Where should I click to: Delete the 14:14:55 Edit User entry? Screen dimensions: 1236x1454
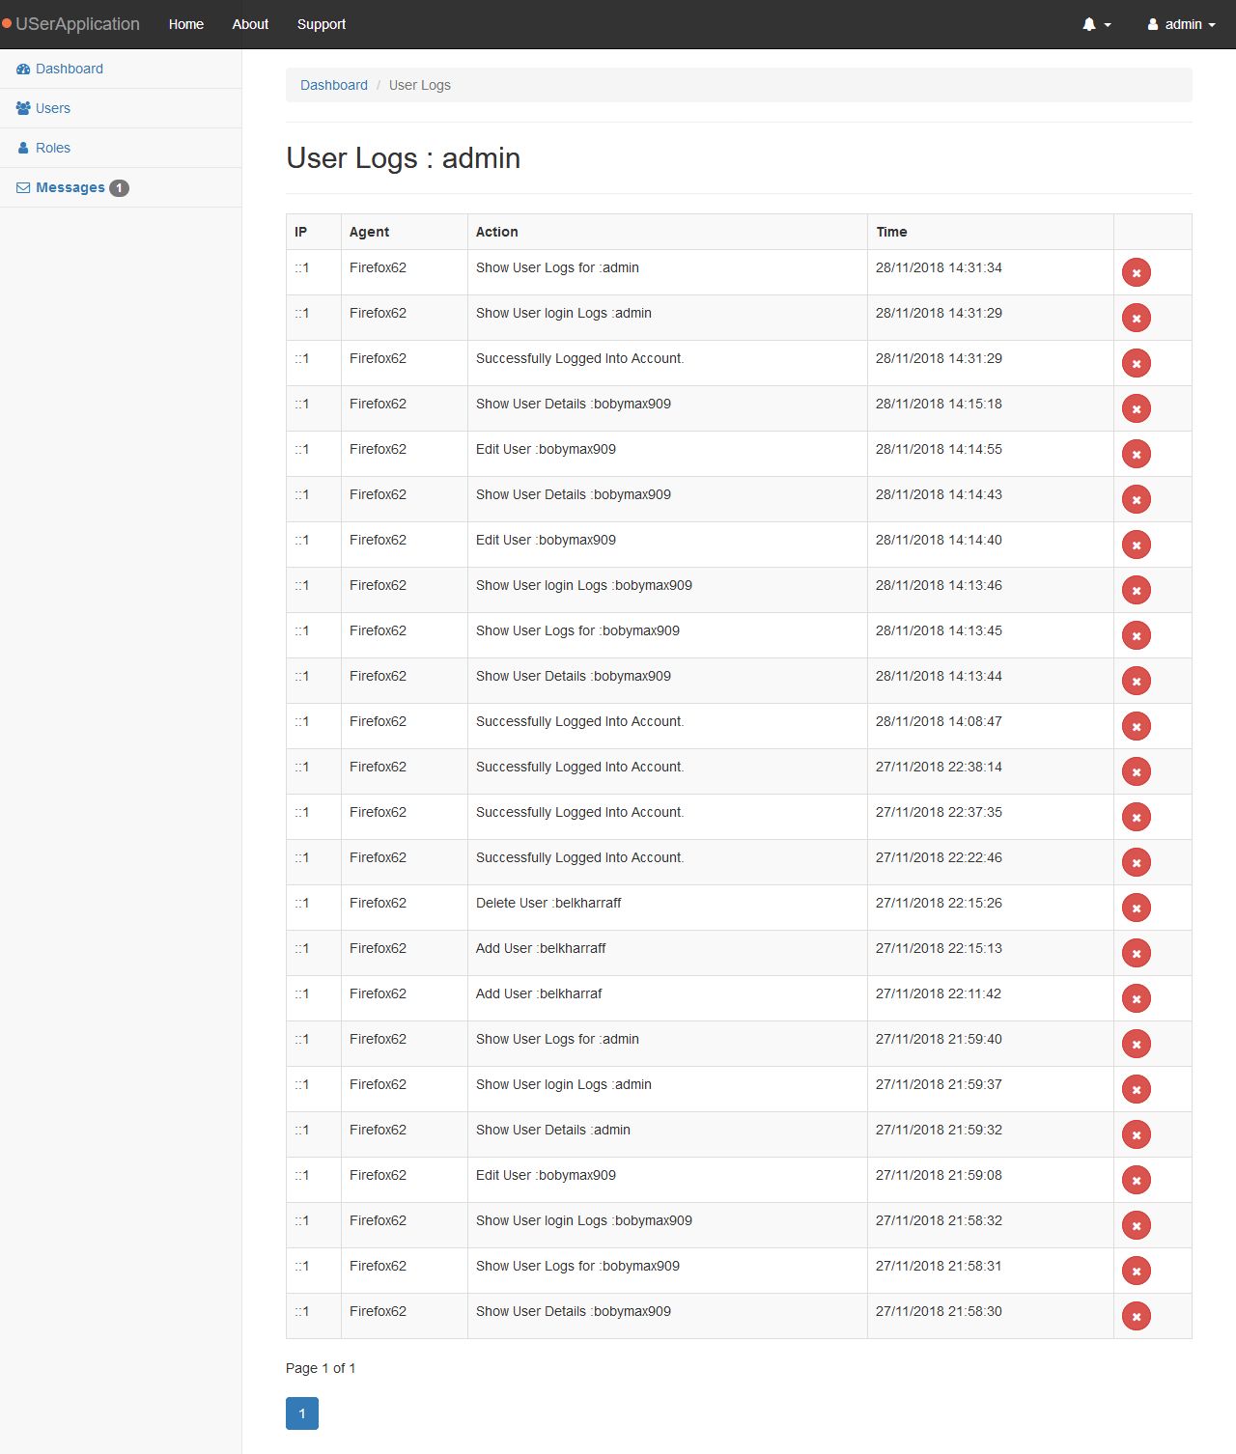click(1136, 455)
